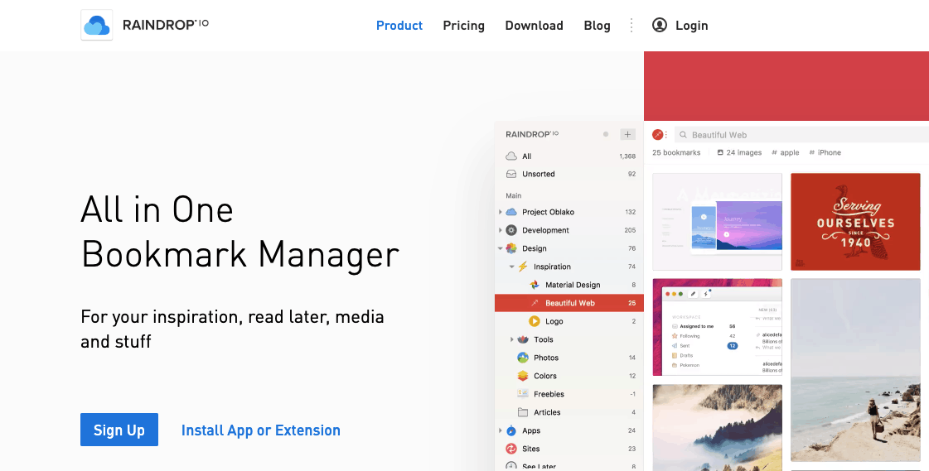Click the Sign Up button
929x471 pixels.
point(119,430)
